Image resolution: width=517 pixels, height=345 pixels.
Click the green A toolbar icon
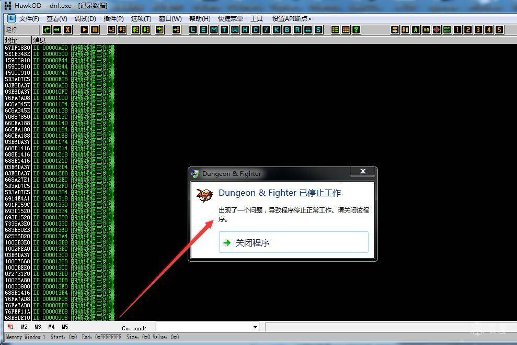[x=416, y=30]
